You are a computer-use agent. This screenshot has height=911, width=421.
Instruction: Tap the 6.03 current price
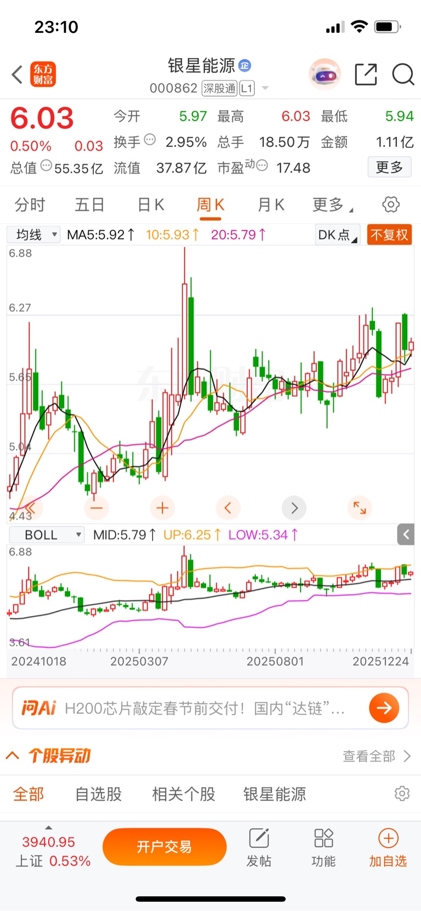42,118
